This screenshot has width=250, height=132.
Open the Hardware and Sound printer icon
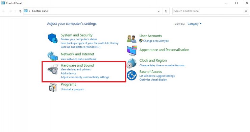click(x=53, y=69)
